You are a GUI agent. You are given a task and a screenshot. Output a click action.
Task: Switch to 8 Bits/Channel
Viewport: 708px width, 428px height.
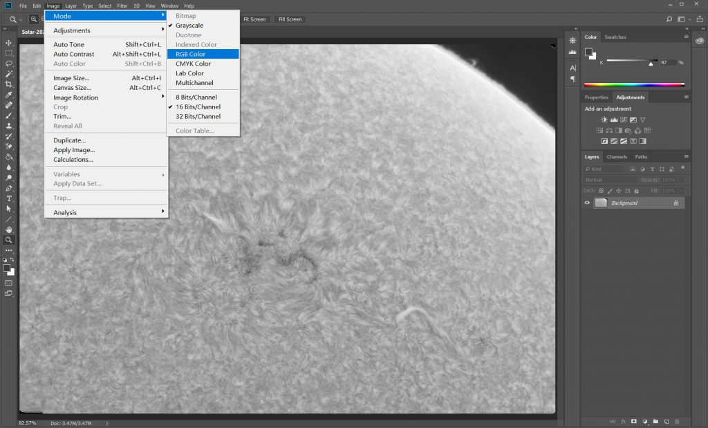[198, 97]
